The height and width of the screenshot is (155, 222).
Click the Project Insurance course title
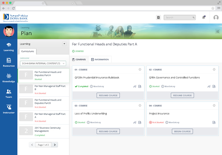click(159, 114)
